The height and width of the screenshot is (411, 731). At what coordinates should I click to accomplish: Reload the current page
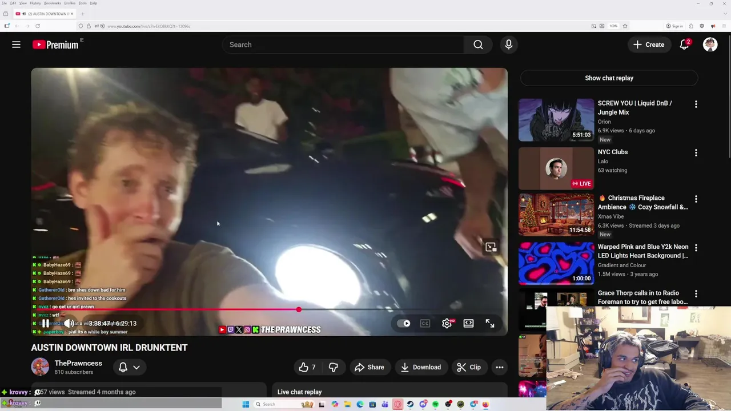click(x=38, y=26)
